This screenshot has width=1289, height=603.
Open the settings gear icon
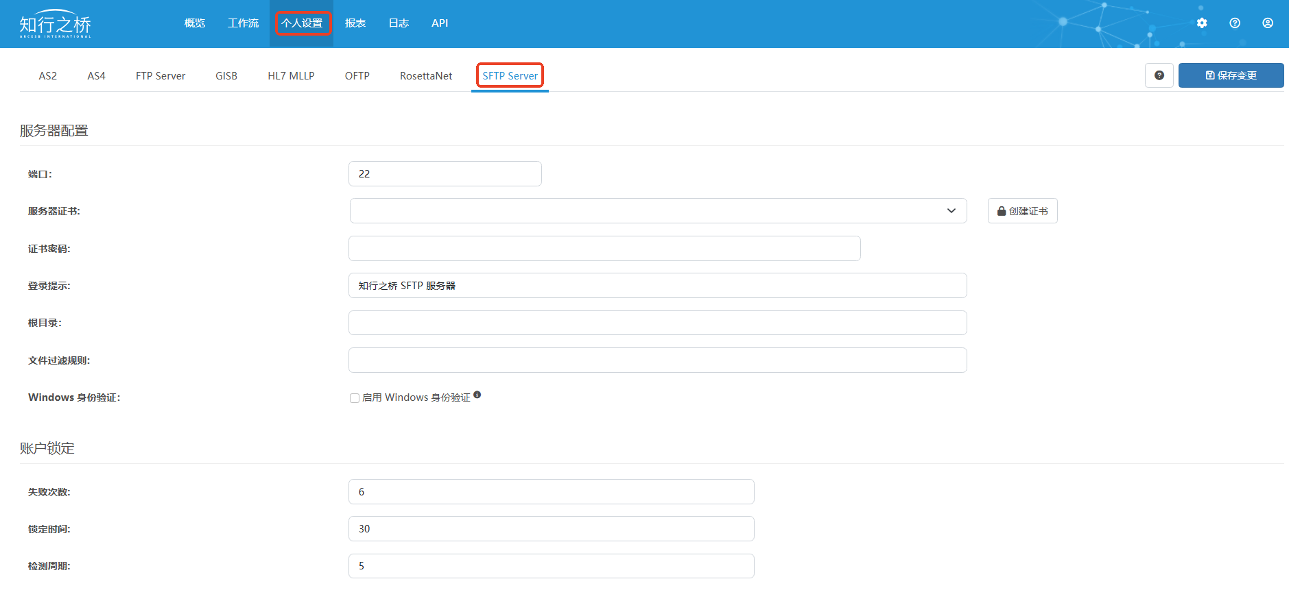click(x=1202, y=23)
